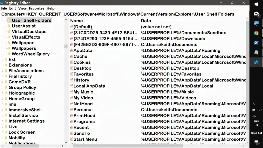The width and height of the screenshot is (263, 148).
Task: Expand the UserAssist registry key
Action: tap(6, 26)
